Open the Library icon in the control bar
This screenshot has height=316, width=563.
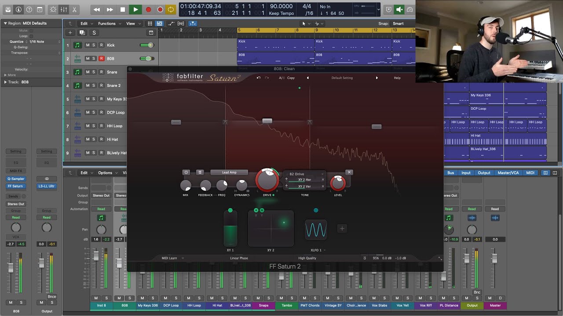click(8, 9)
